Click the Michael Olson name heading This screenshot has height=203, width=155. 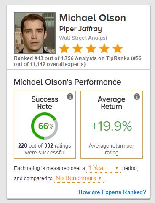[x=93, y=18]
